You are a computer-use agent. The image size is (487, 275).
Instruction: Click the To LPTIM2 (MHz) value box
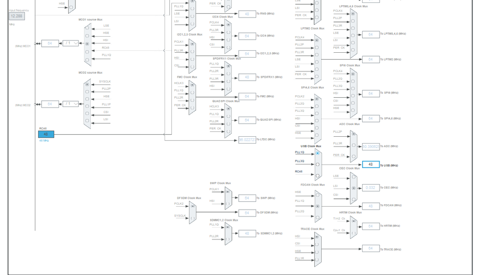[x=370, y=60]
